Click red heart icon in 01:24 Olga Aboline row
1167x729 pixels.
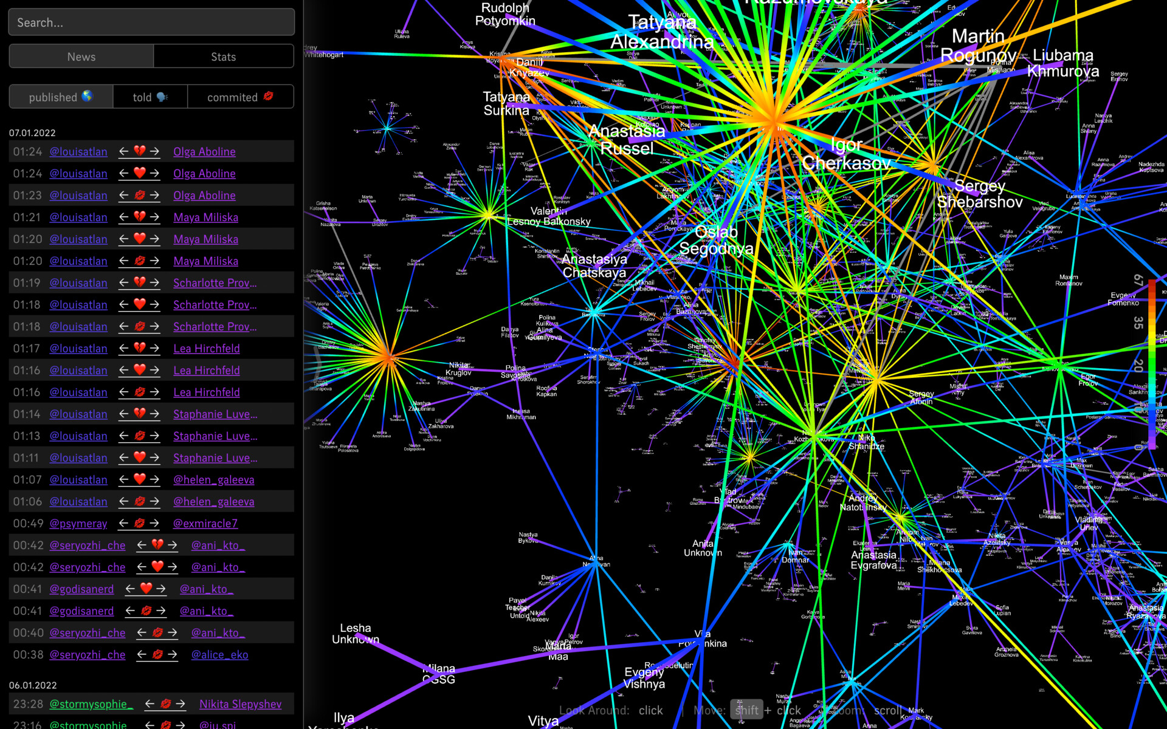coord(139,173)
